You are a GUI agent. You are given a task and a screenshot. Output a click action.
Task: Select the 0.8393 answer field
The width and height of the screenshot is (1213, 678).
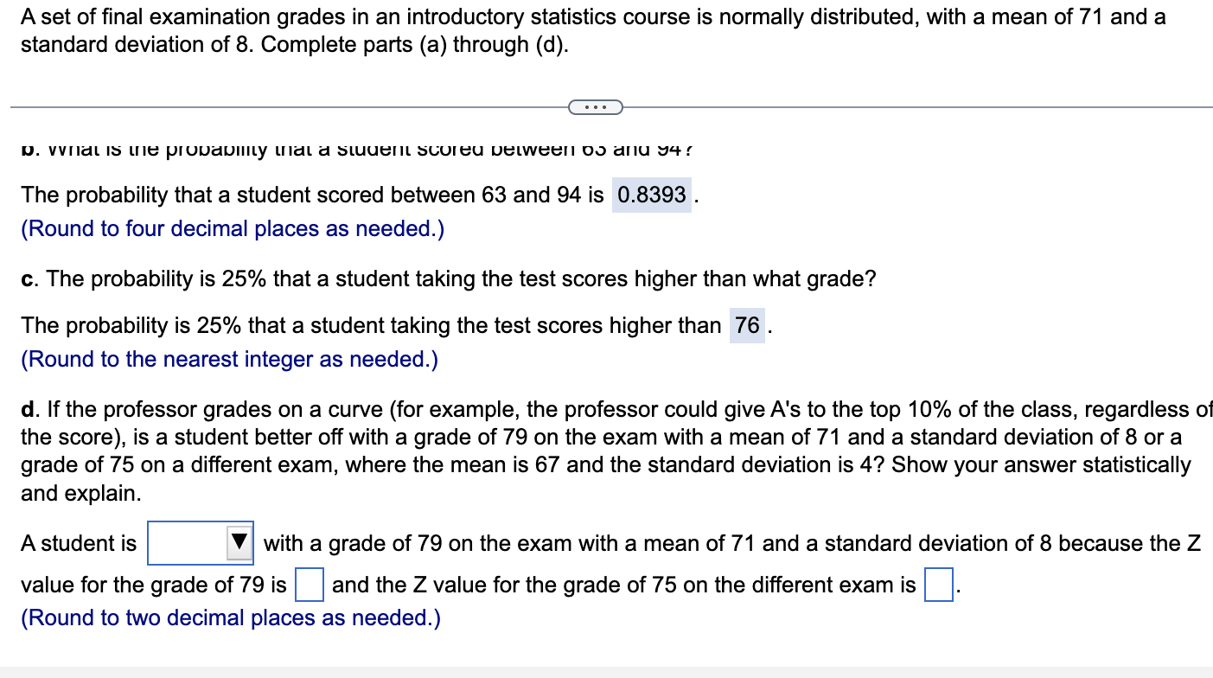[x=652, y=195]
